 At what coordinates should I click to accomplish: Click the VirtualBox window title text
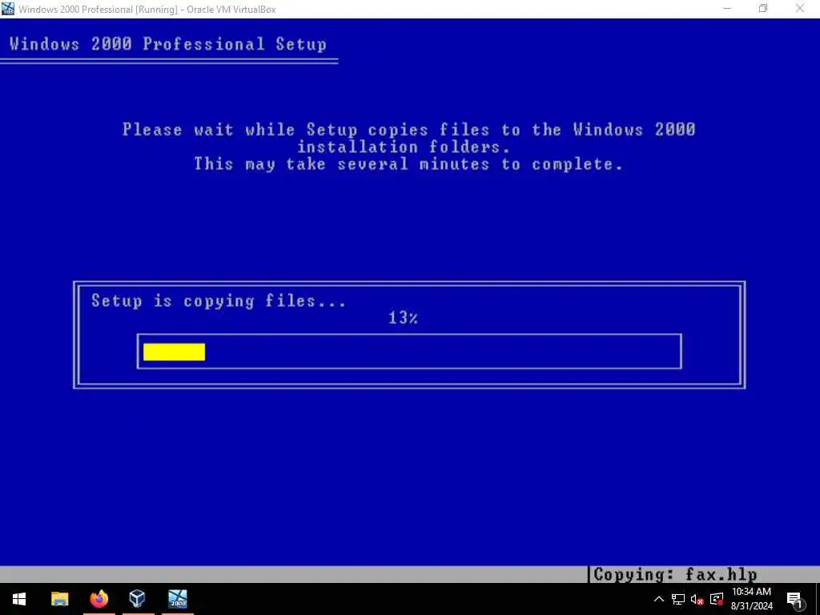(x=147, y=10)
